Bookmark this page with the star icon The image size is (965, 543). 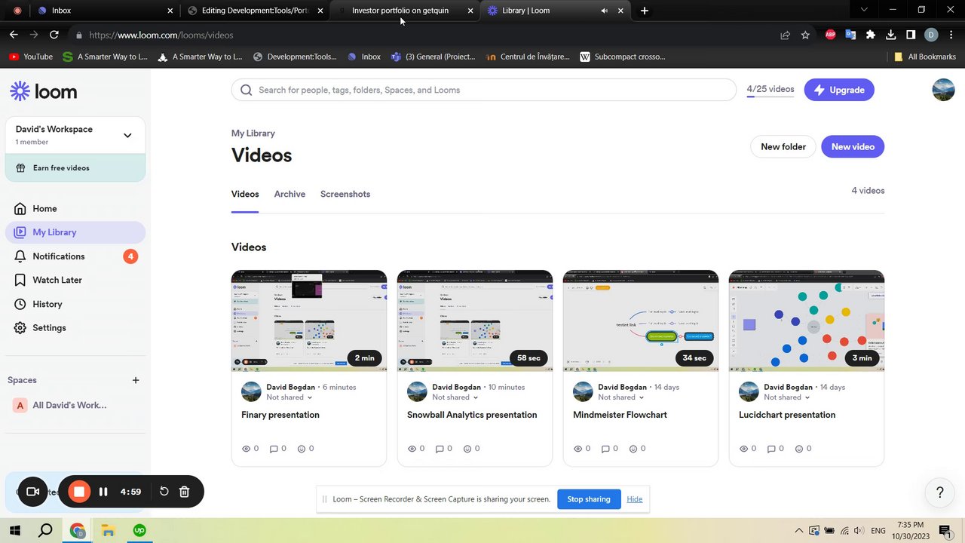coord(805,35)
